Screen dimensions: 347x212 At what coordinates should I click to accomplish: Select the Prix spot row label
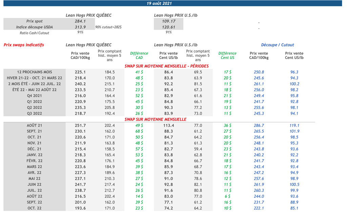pyautogui.click(x=35, y=21)
